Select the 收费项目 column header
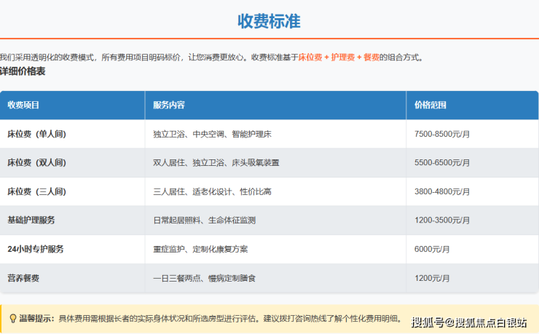 (x=23, y=106)
